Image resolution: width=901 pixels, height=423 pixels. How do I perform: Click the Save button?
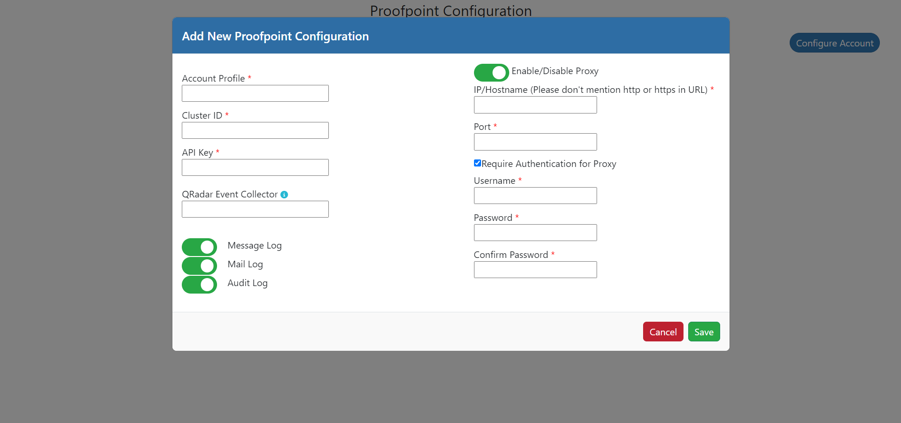[x=703, y=332]
